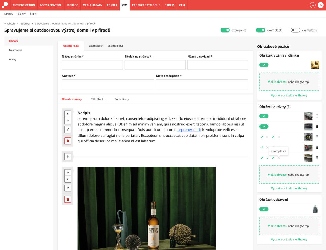Click first green check in last activity row
Screen dimensions: 326x250
tap(262, 158)
